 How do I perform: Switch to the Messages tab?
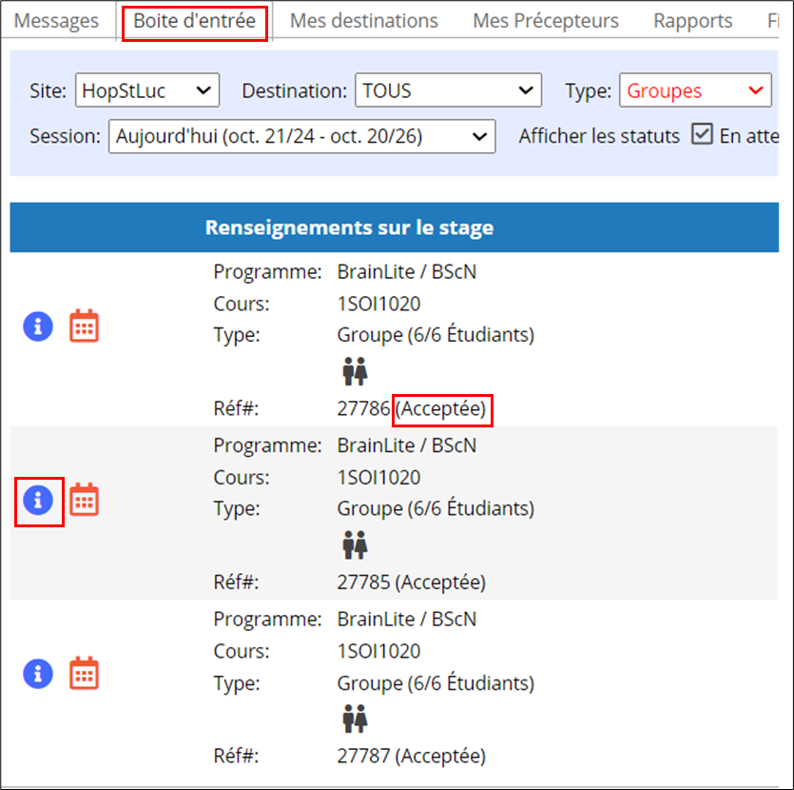click(x=56, y=21)
